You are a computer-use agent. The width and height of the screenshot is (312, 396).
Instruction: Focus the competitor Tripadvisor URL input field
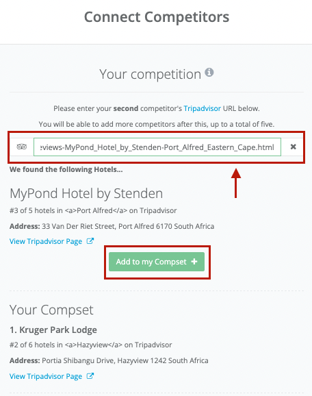(157, 147)
